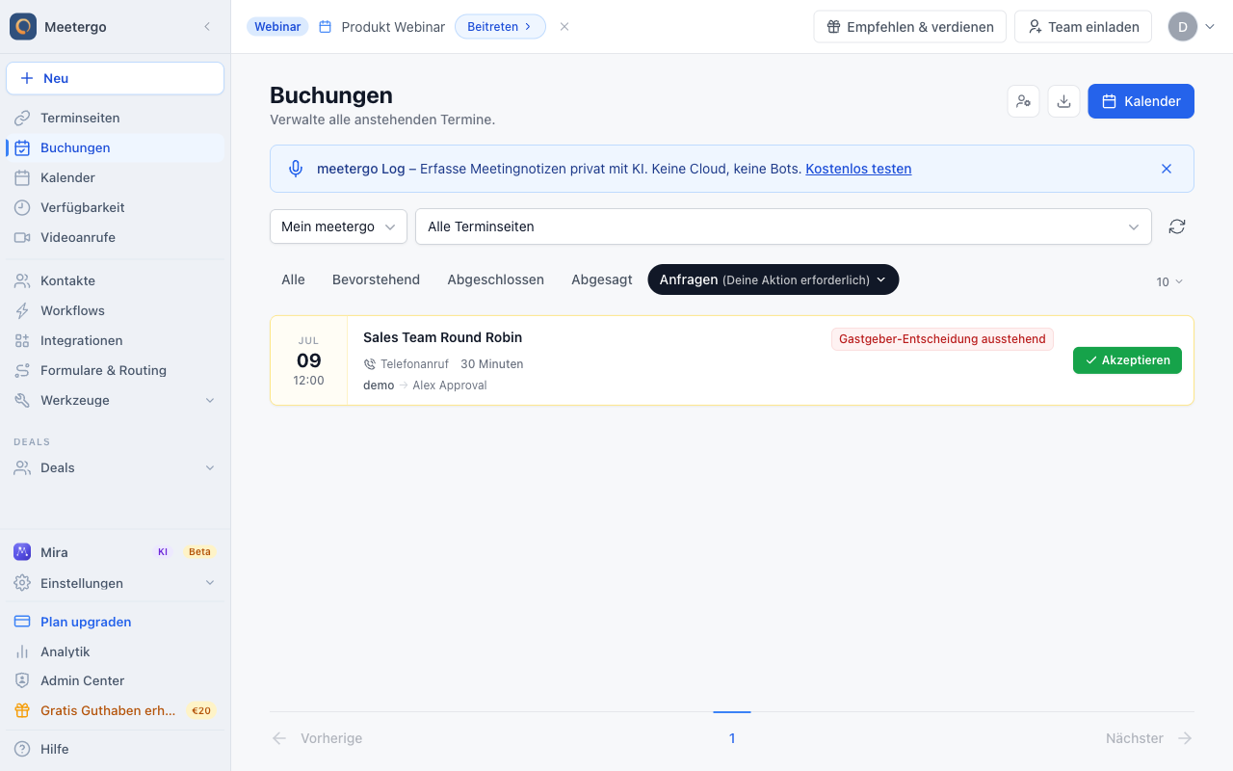Collapse the sidebar with the arrow icon
1233x771 pixels.
pyautogui.click(x=207, y=27)
